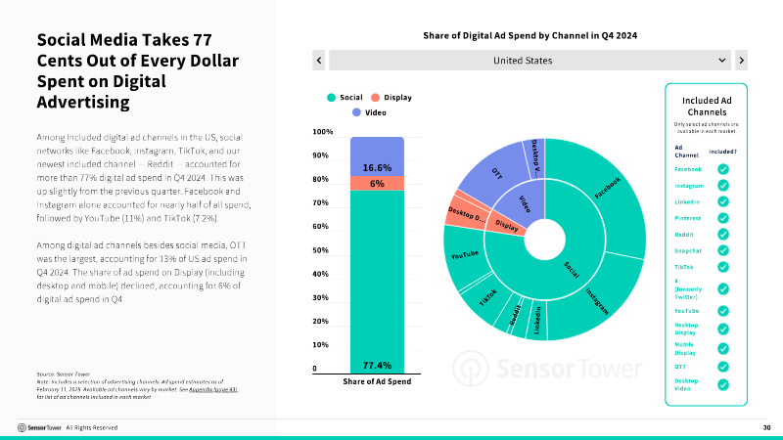Click the Snapchat channel label
This screenshot has width=783, height=440.
point(687,249)
